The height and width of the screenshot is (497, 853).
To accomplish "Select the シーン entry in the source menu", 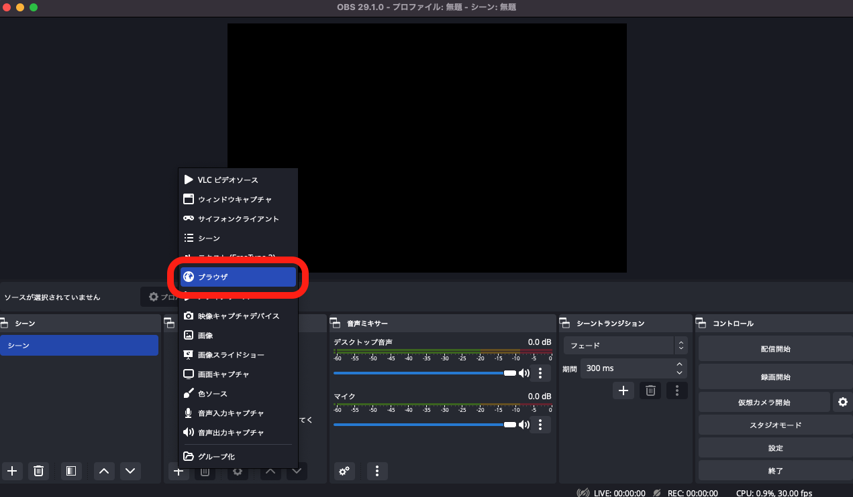I will pyautogui.click(x=238, y=238).
